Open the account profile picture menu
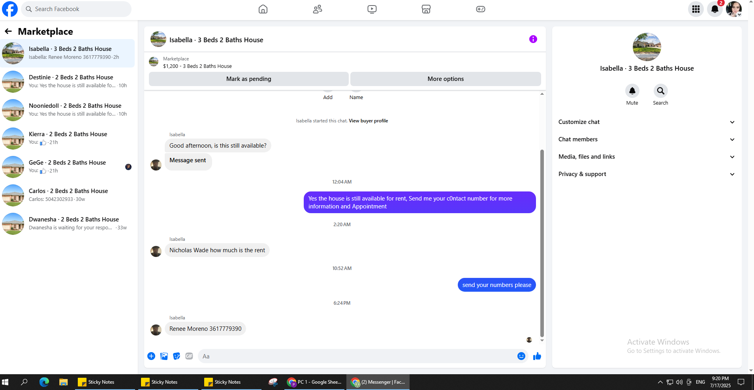Viewport: 754px width, 390px height. 734,9
